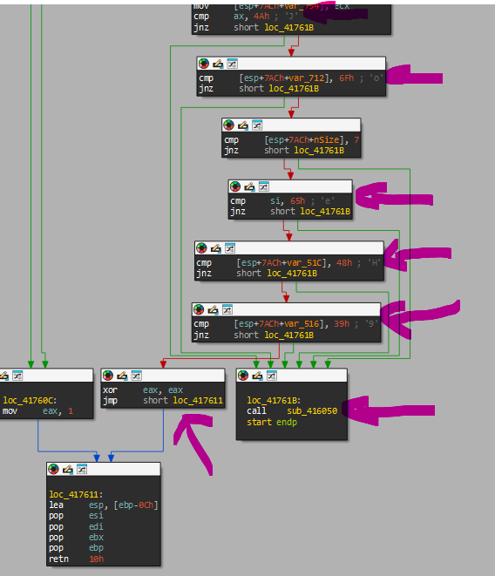The width and height of the screenshot is (495, 576).
Task: Click the color palette icon on the var_516 node
Action: click(x=199, y=309)
